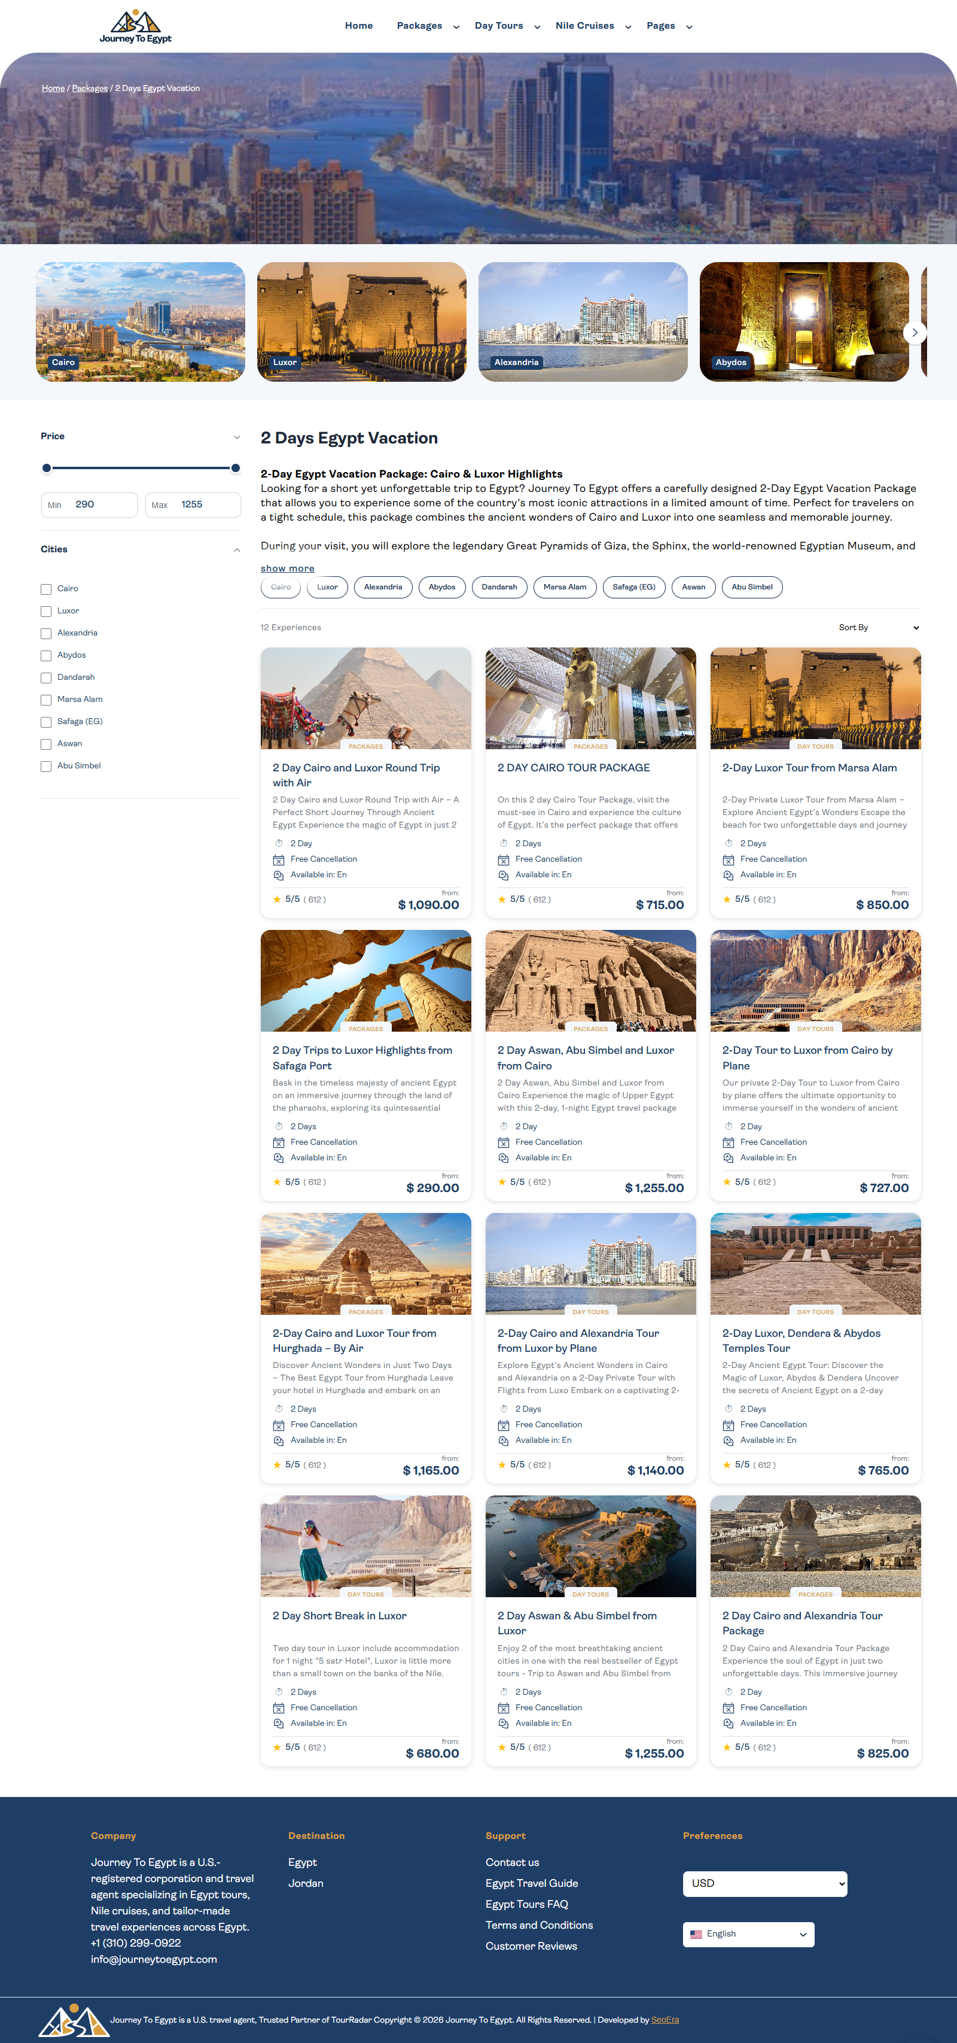957x2043 pixels.
Task: Toggle the Abu Simbel checkbox
Action: 46,766
